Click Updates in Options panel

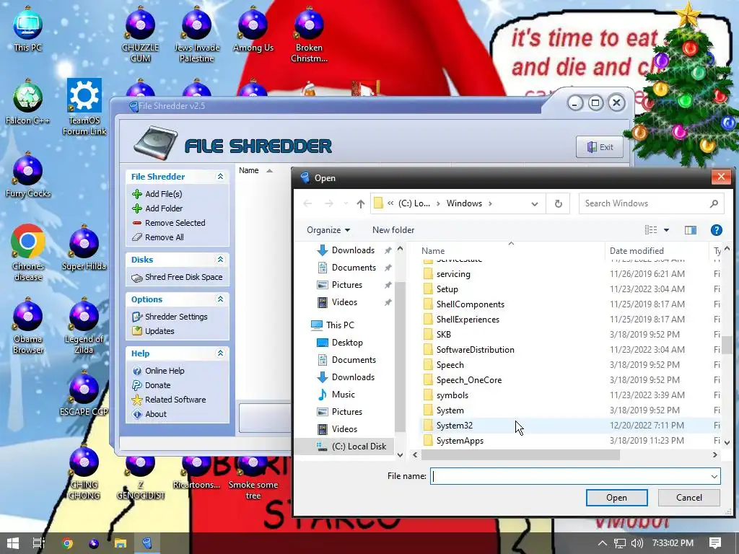coord(153,331)
